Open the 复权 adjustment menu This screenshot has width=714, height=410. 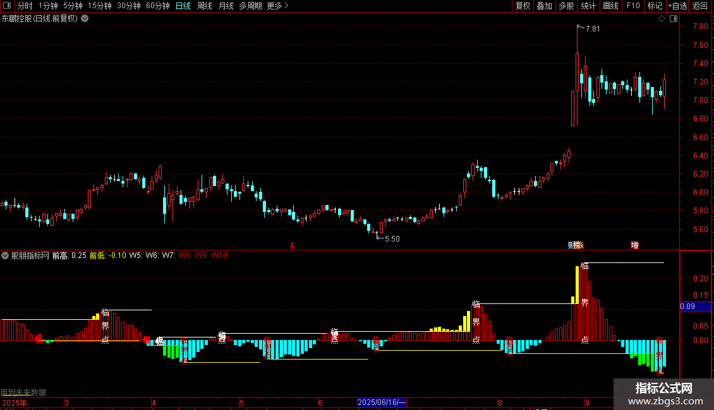tap(523, 6)
